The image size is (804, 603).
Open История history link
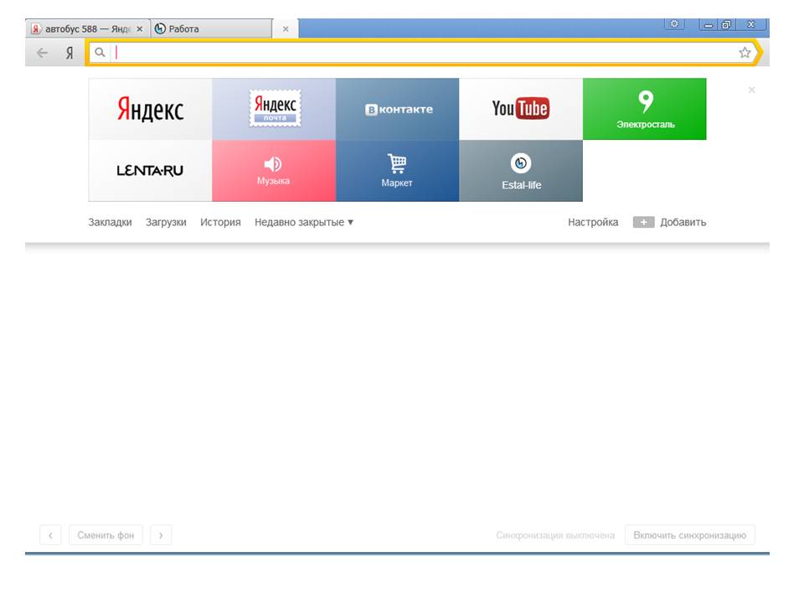(x=220, y=222)
